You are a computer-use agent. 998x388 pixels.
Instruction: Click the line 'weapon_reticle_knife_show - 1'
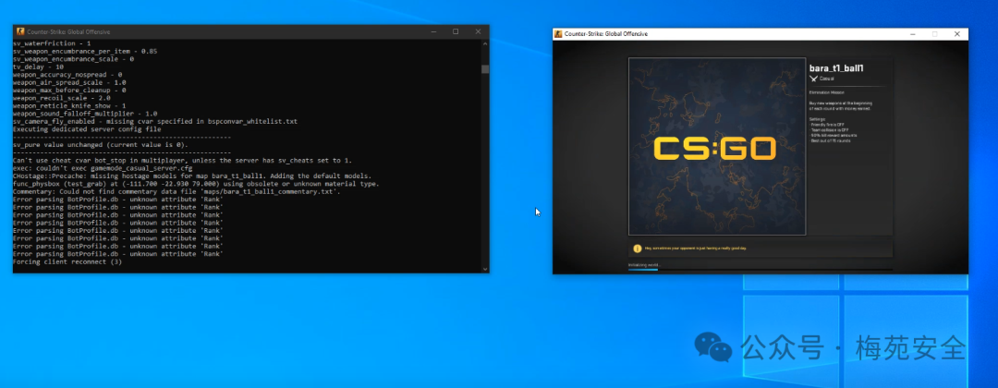tap(69, 105)
